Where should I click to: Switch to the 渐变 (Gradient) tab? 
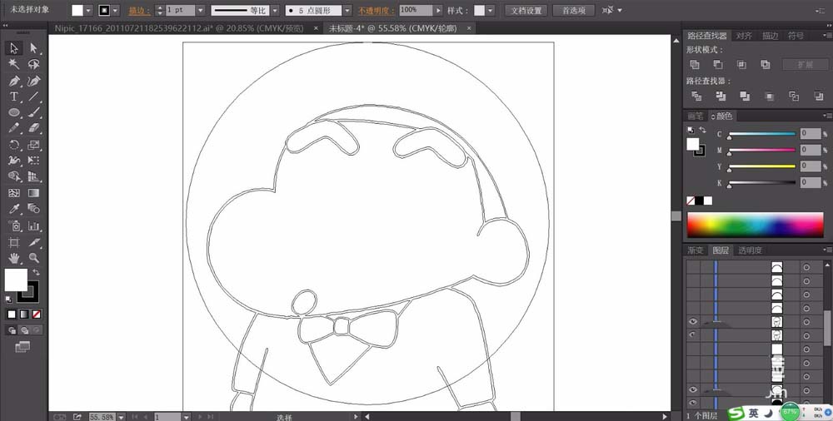696,250
